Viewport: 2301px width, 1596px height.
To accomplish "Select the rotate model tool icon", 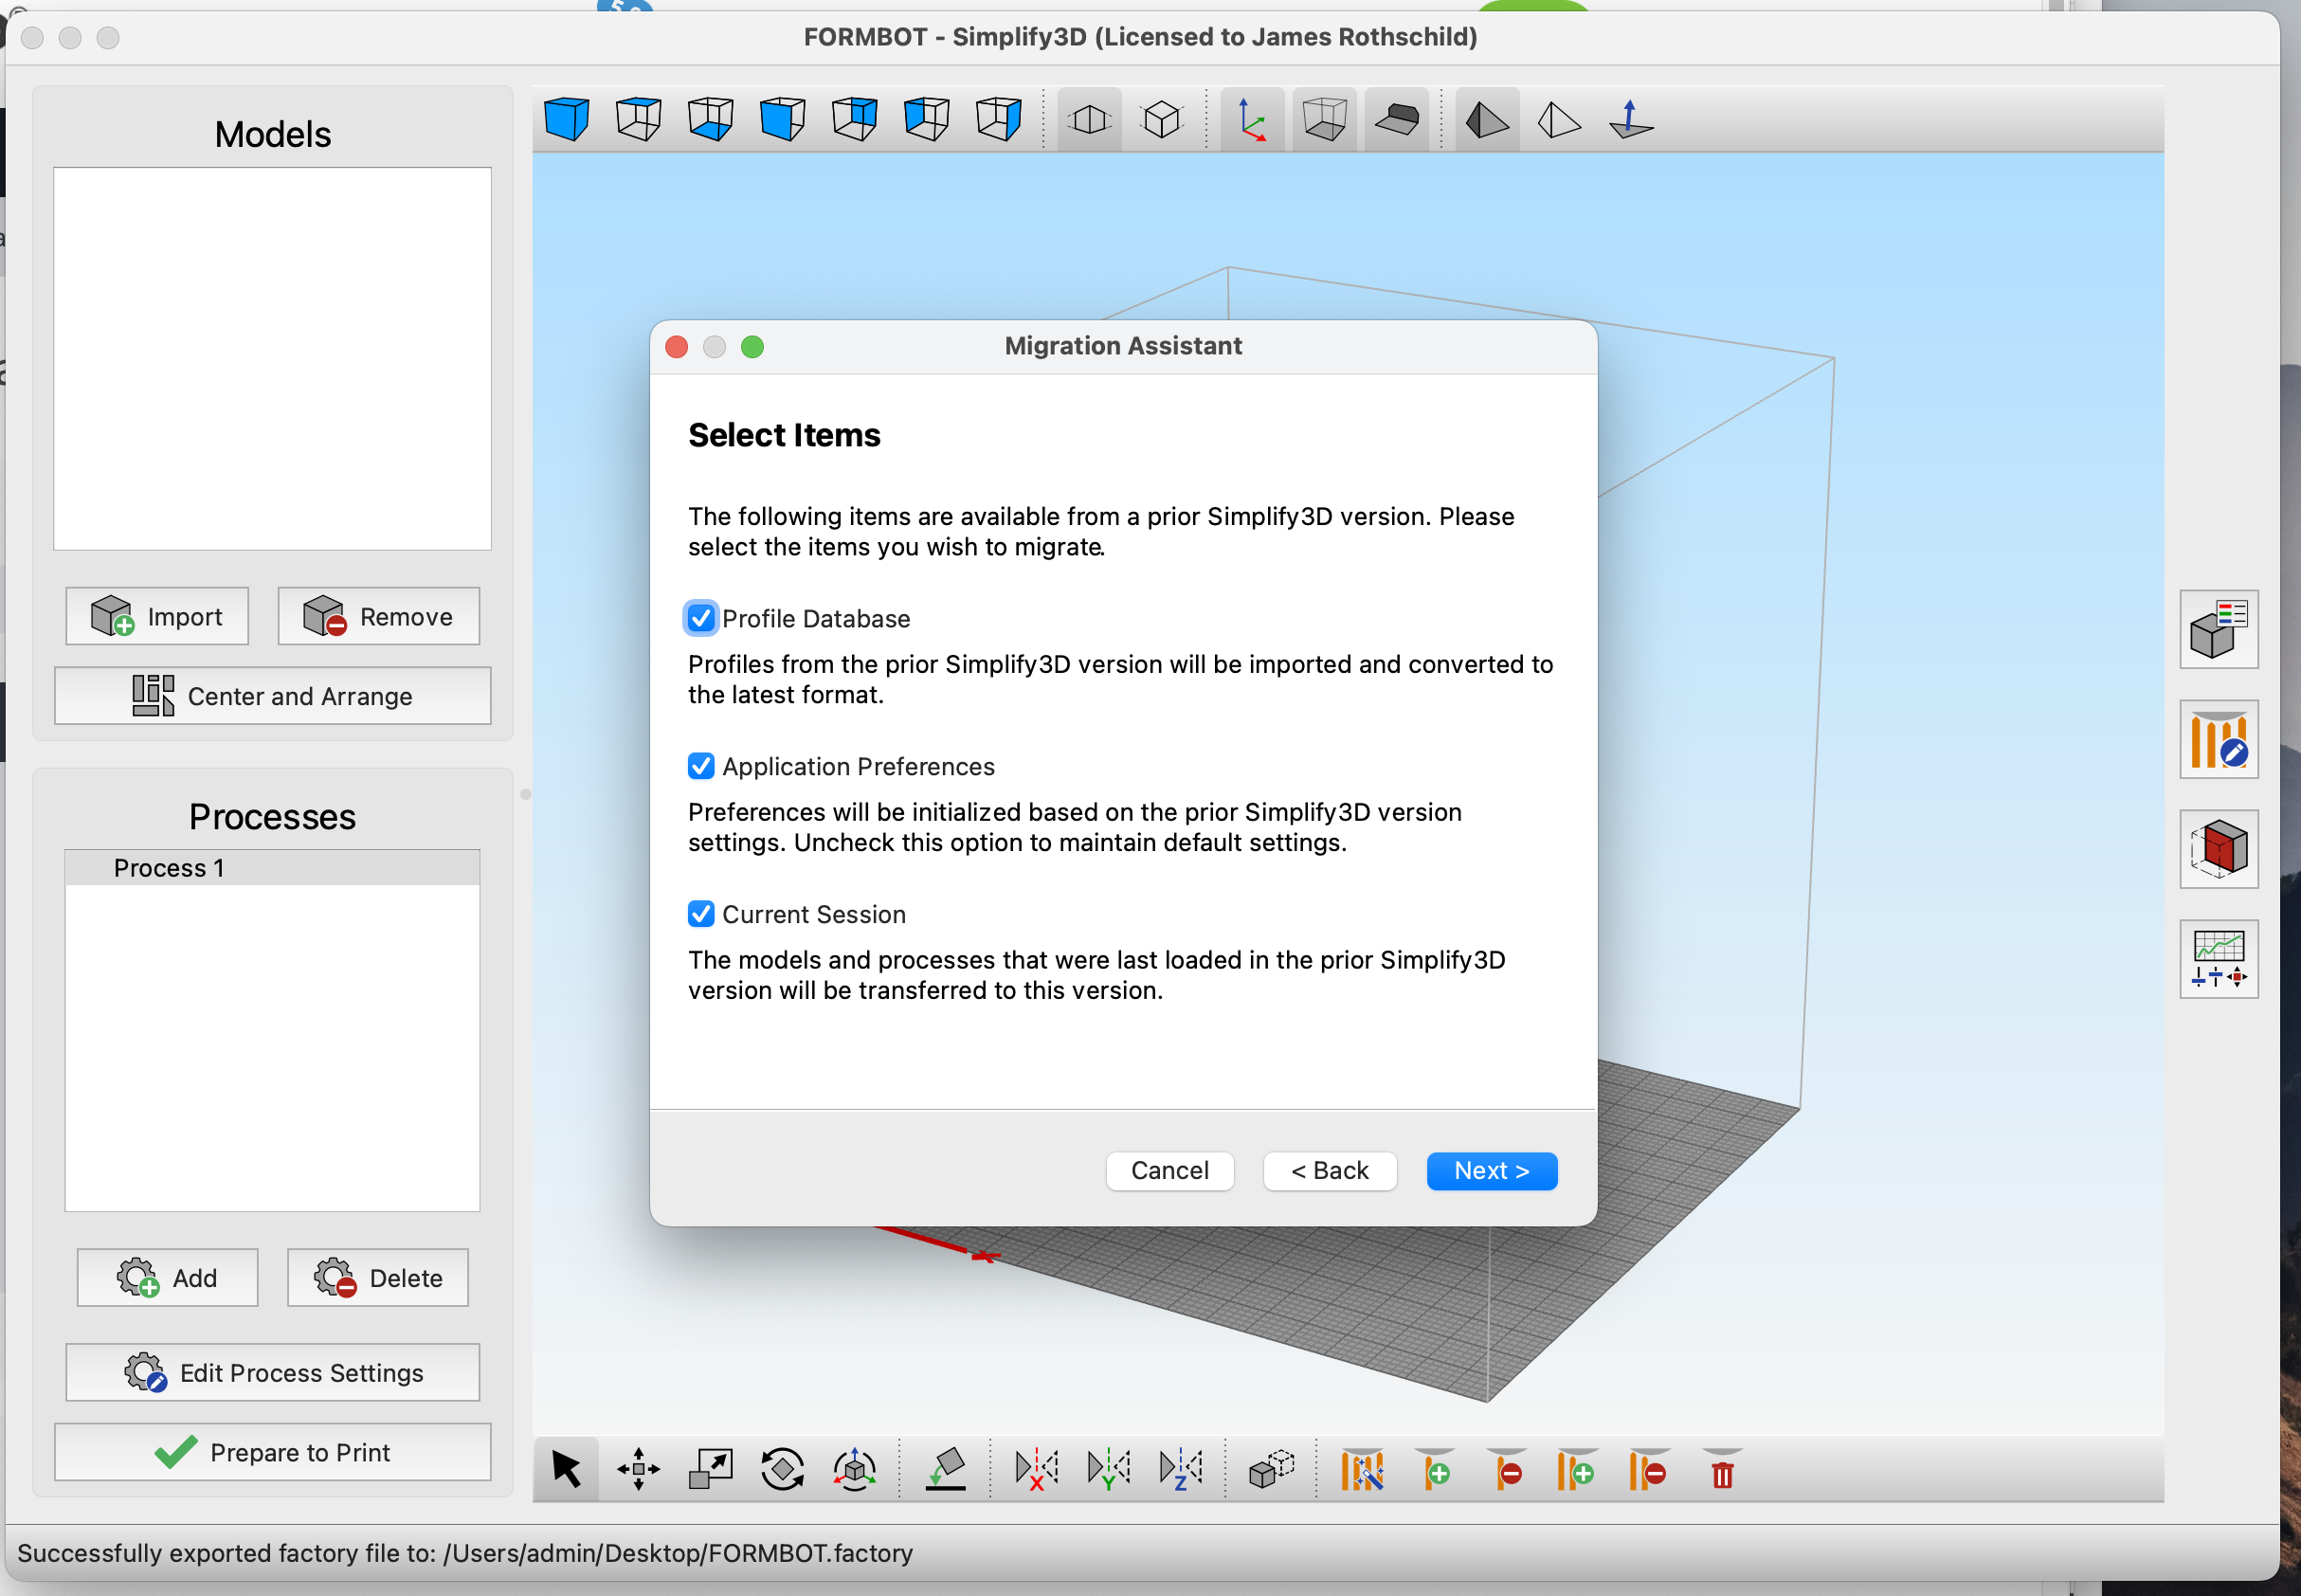I will pos(782,1470).
